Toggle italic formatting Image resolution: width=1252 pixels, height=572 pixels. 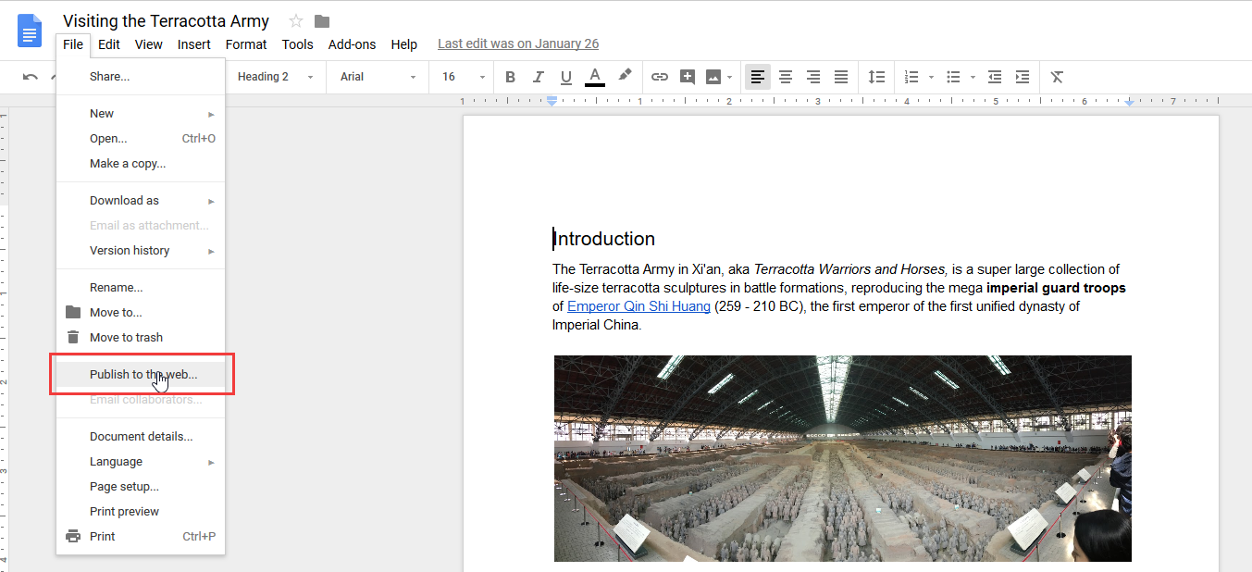pos(538,77)
